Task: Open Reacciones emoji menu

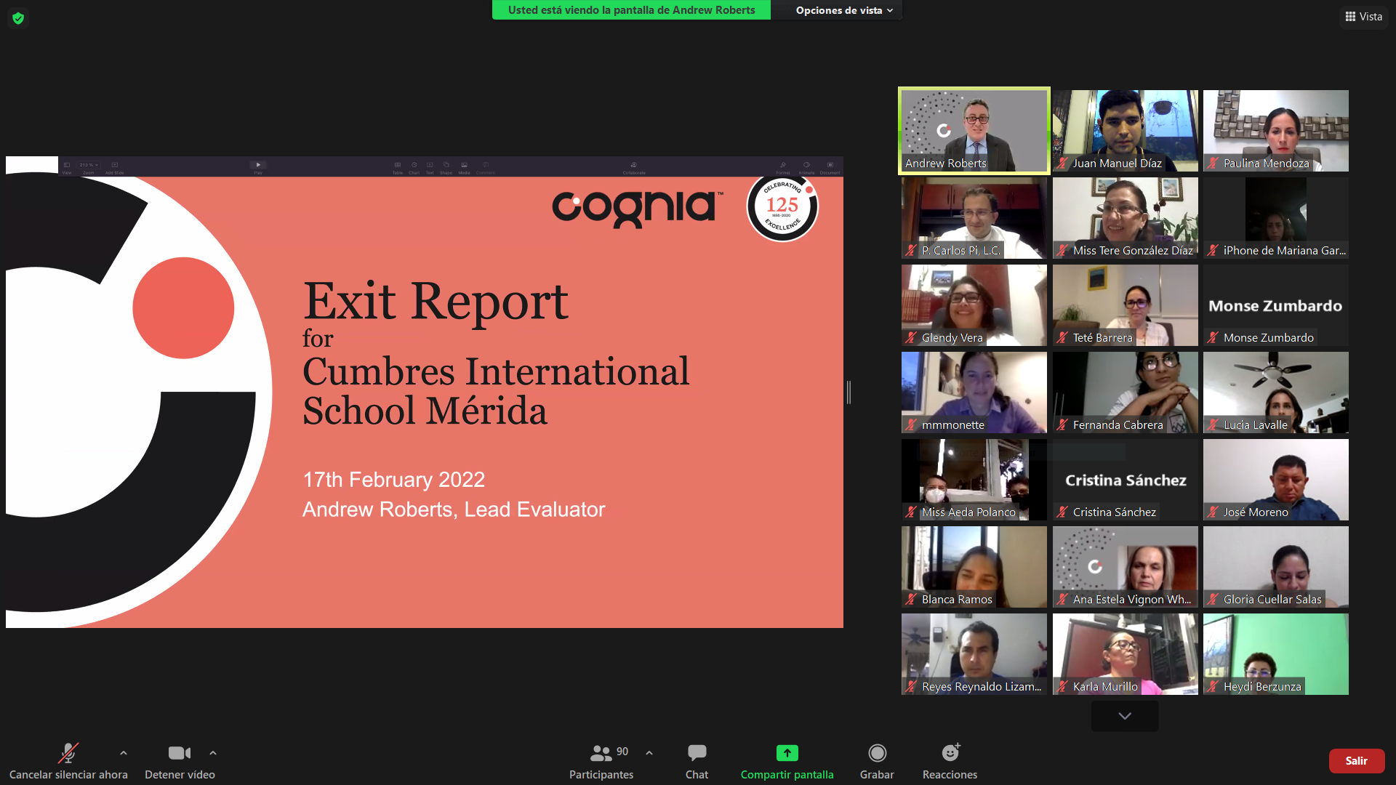Action: (950, 760)
